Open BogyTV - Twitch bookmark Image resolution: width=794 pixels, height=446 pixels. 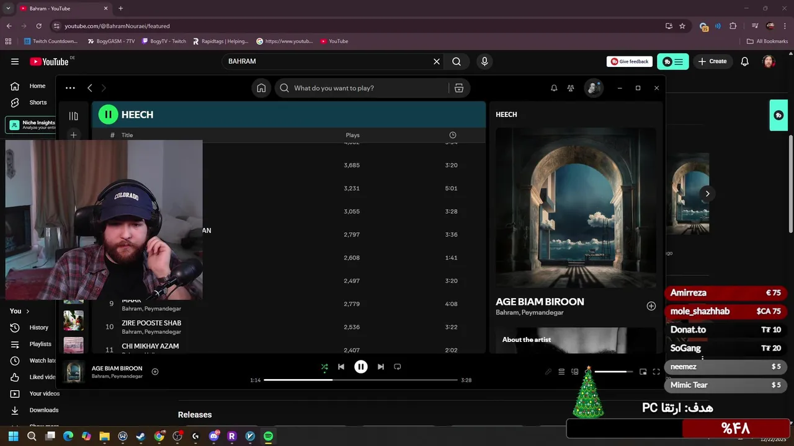pos(164,41)
